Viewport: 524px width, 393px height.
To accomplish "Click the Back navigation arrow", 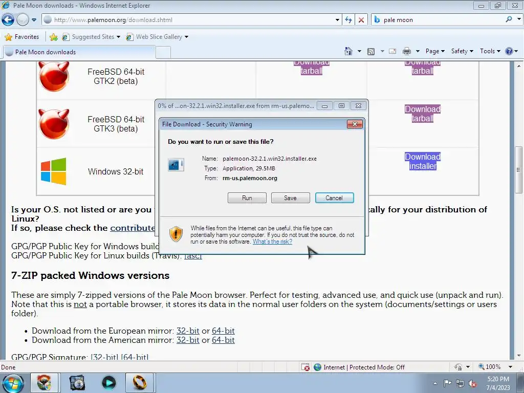I will click(8, 20).
